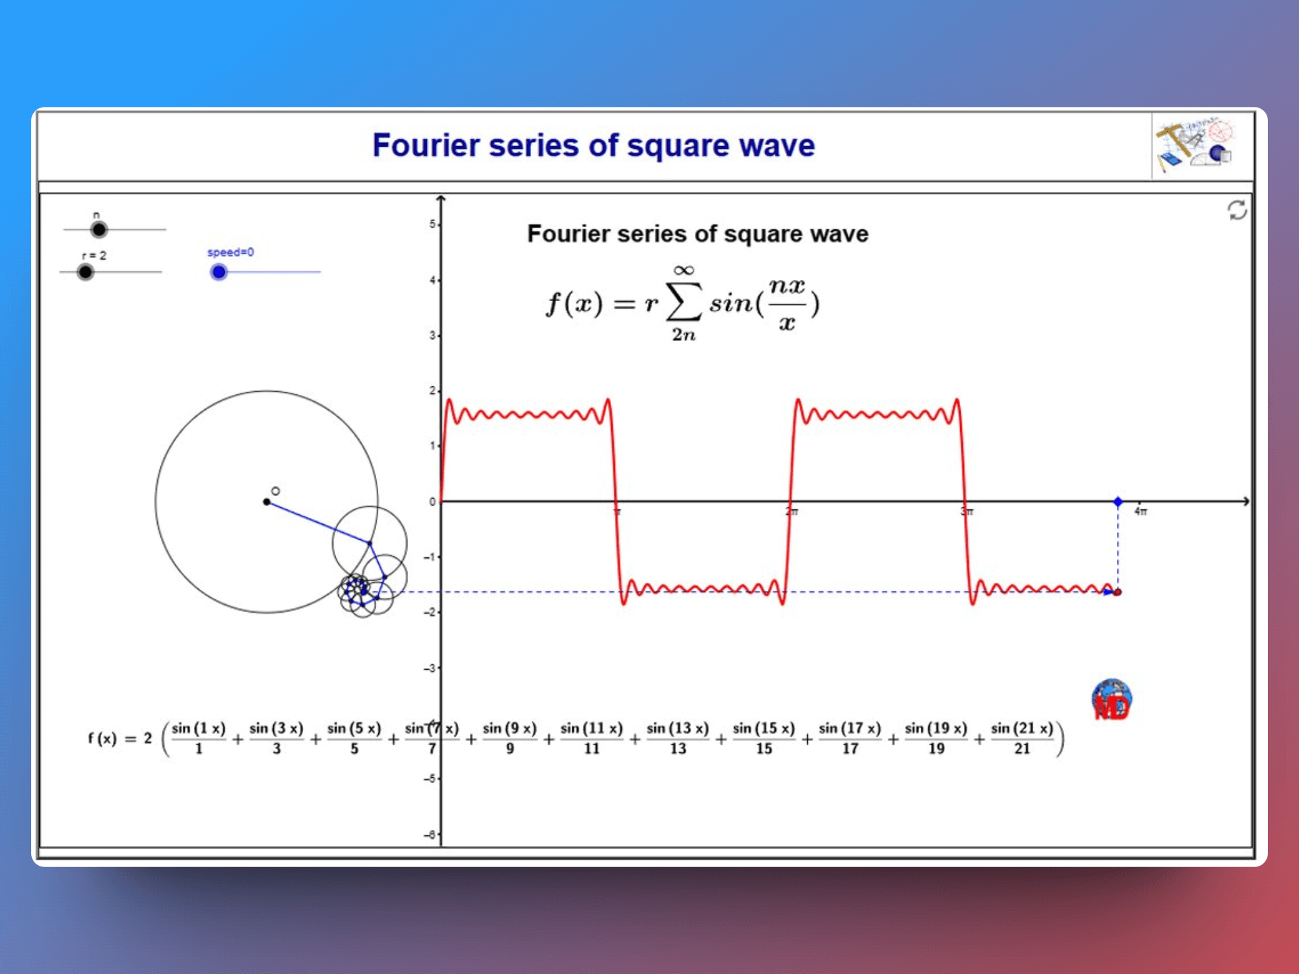
Task: Click the summation formula f(x) text
Action: pyautogui.click(x=683, y=303)
